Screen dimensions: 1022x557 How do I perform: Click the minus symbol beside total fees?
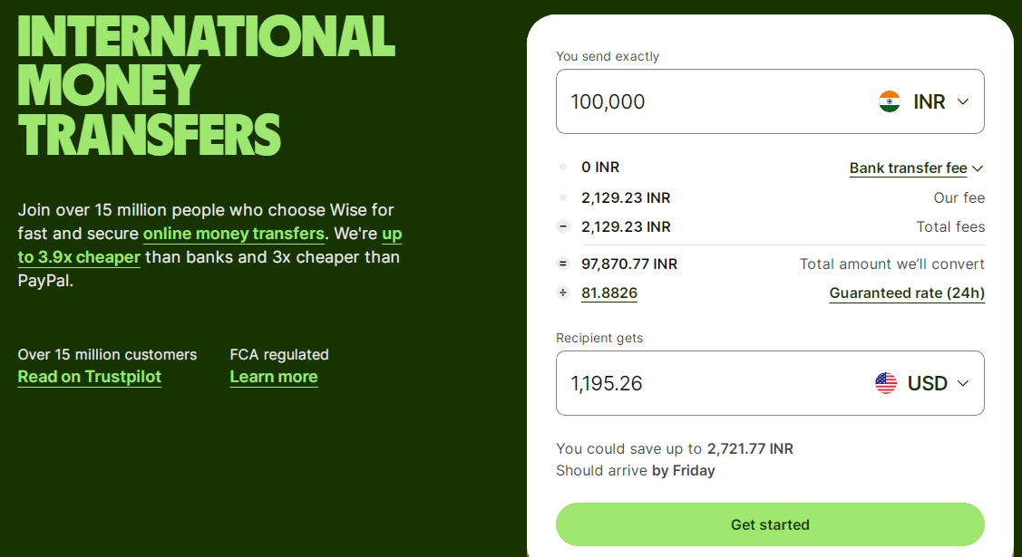pyautogui.click(x=563, y=226)
